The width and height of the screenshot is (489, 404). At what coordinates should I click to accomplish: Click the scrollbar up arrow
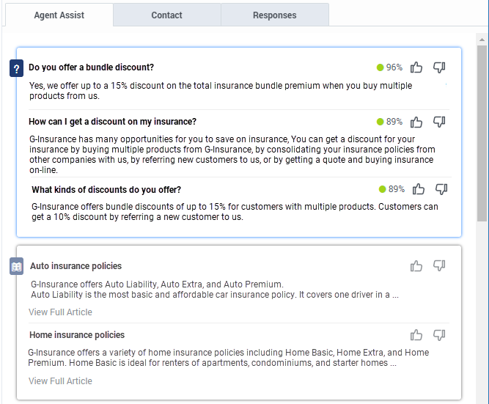pos(482,40)
